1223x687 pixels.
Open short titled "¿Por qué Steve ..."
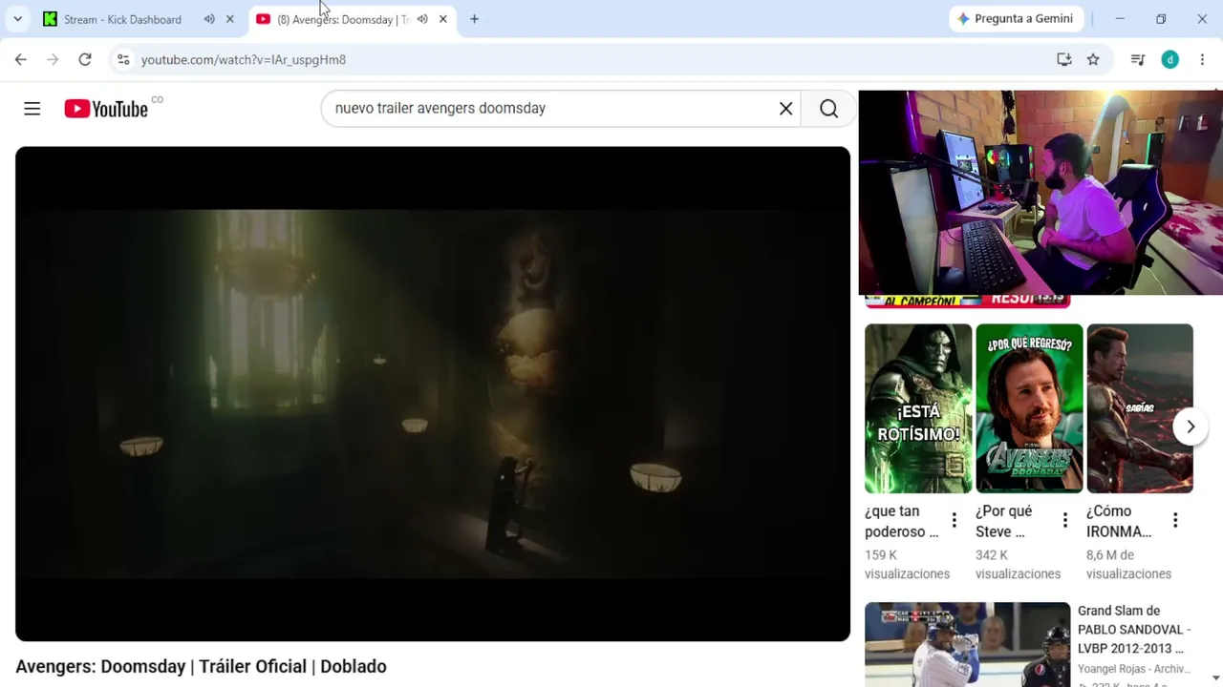pyautogui.click(x=1003, y=522)
